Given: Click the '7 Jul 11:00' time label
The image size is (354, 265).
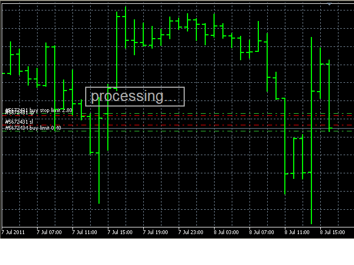Looking at the screenshot, I should (x=85, y=232).
